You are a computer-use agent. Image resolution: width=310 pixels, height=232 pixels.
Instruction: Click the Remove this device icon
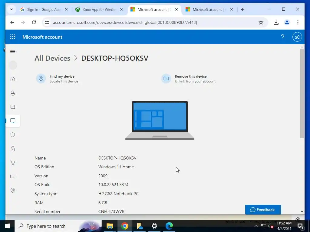[x=166, y=79]
